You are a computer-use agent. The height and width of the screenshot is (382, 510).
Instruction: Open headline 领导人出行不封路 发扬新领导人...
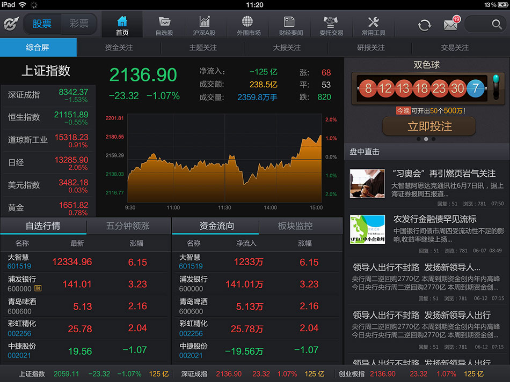[x=417, y=267]
